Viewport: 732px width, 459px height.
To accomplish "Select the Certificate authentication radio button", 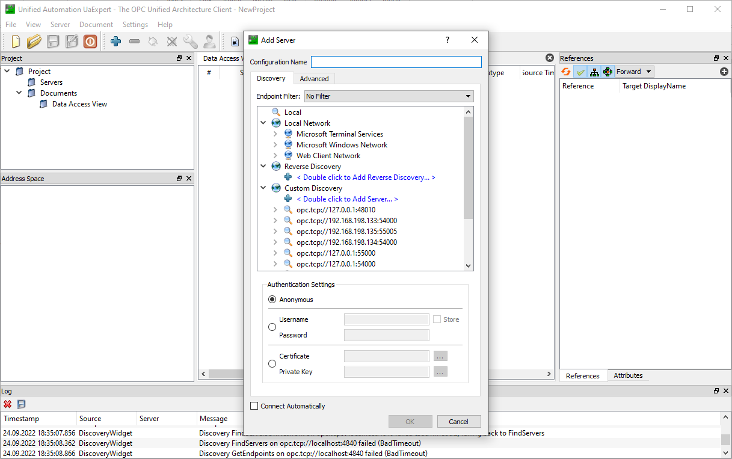I will [x=272, y=364].
